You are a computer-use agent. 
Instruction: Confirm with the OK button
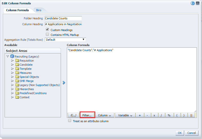[x=180, y=133]
